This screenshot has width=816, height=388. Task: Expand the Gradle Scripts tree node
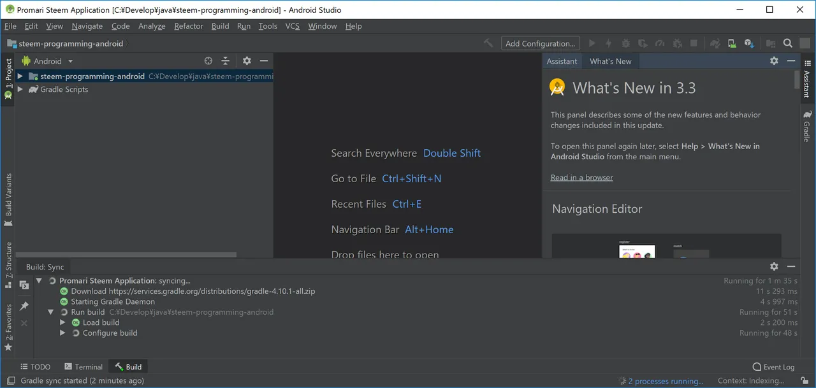pos(20,89)
